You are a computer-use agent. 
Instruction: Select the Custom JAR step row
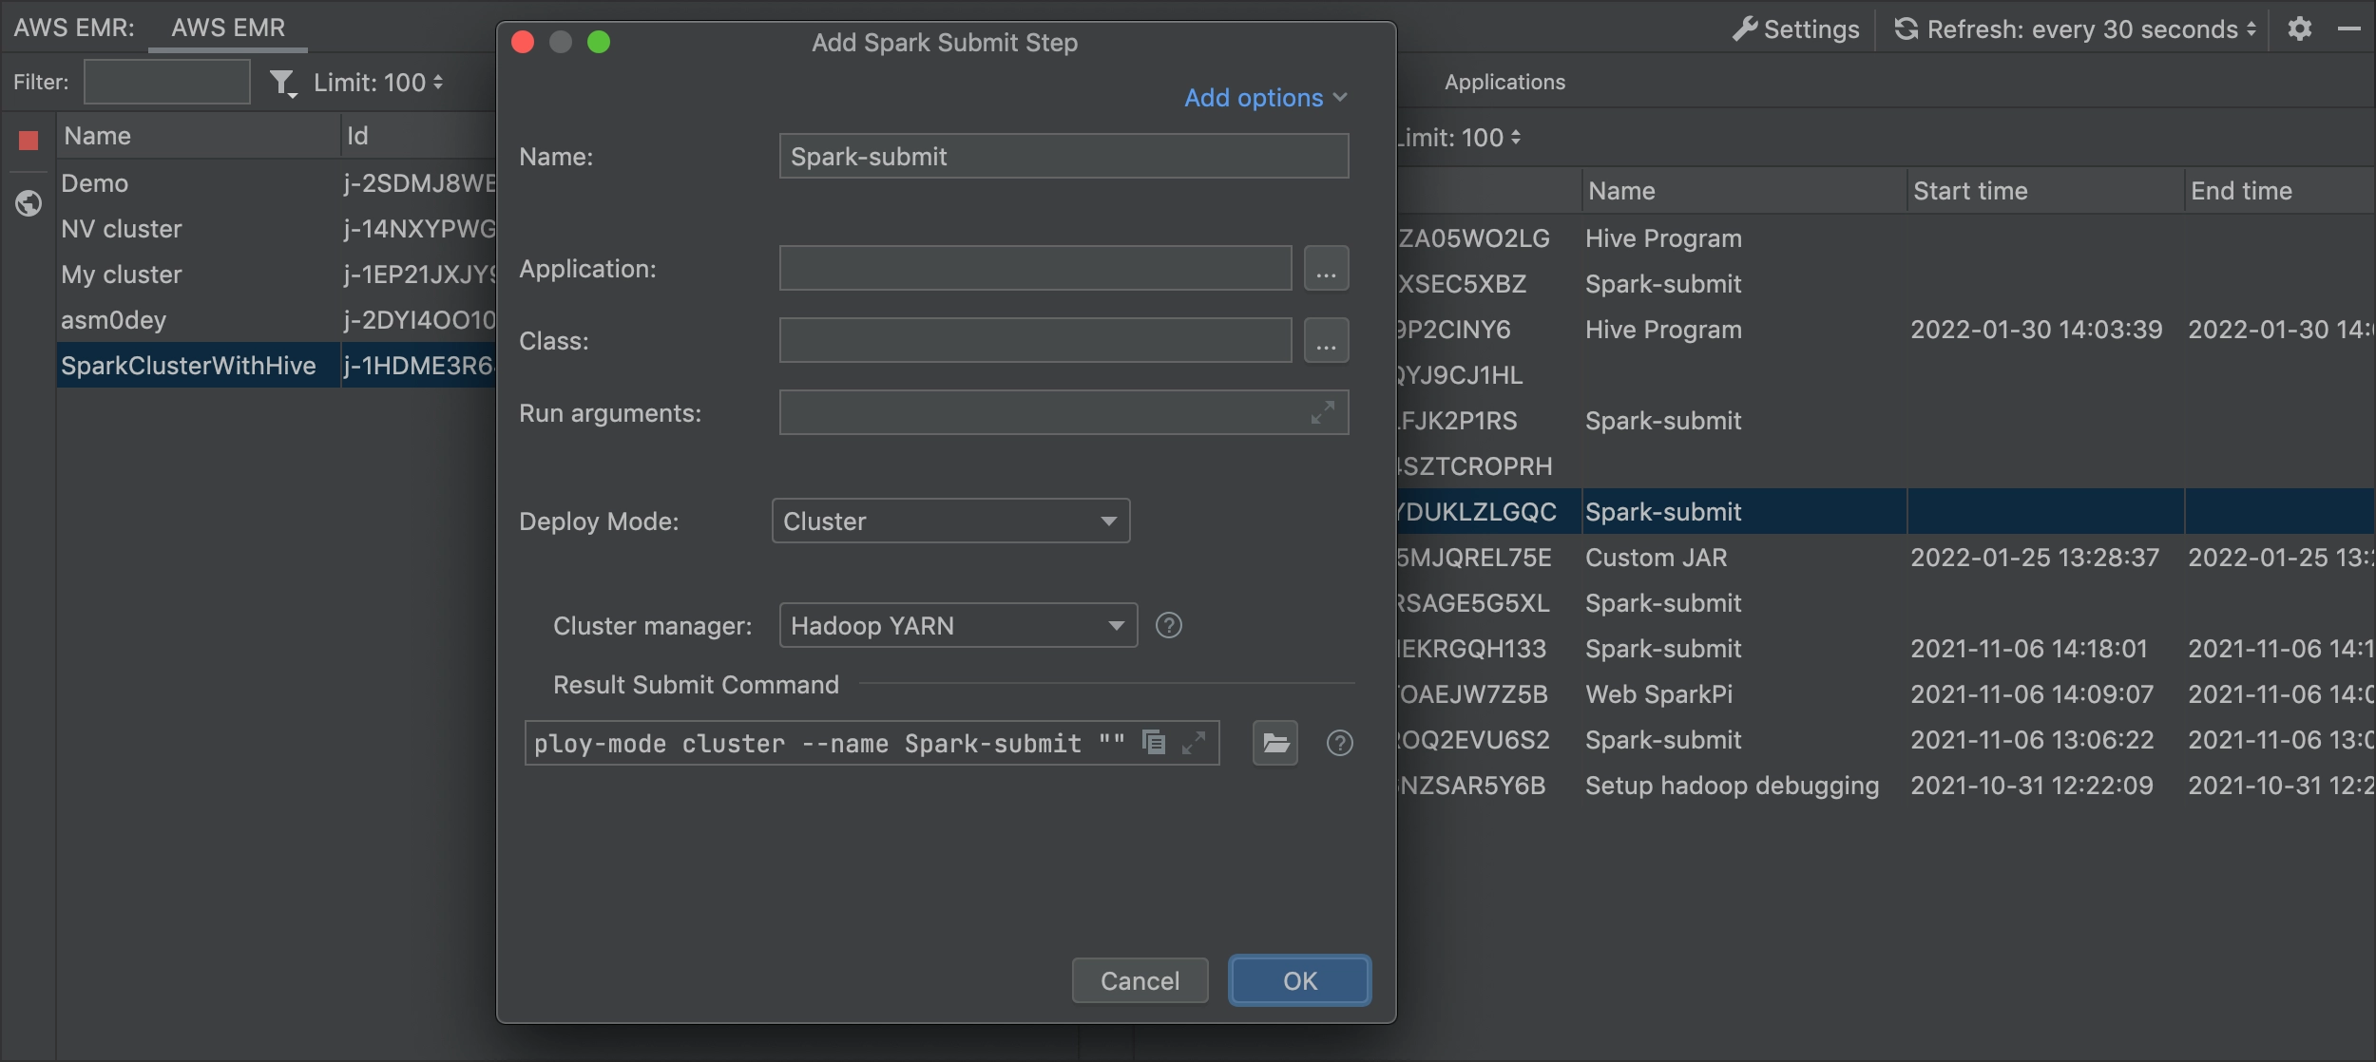[x=1886, y=558]
